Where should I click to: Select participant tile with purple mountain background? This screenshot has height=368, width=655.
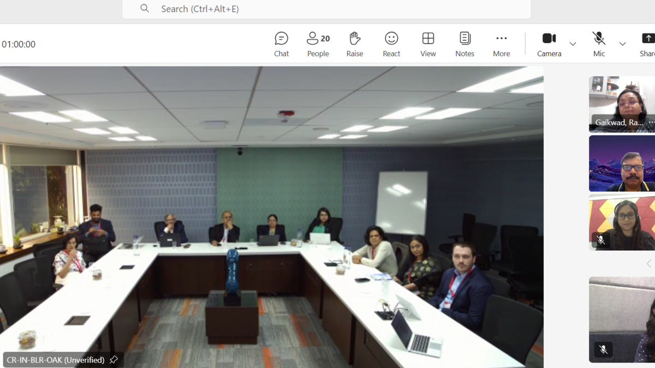pyautogui.click(x=622, y=164)
